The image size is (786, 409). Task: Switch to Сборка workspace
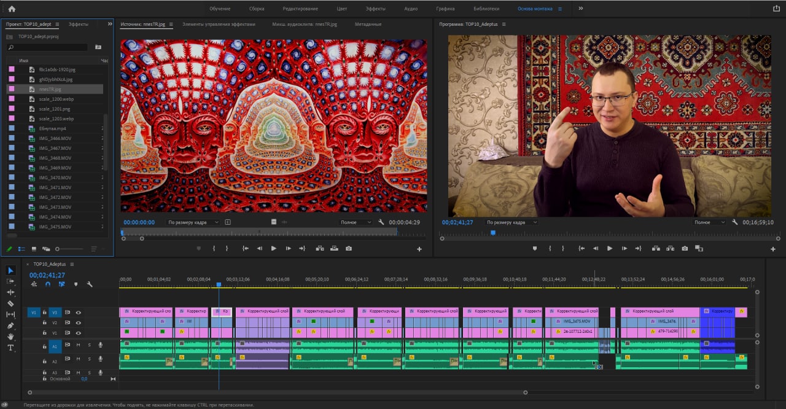257,9
